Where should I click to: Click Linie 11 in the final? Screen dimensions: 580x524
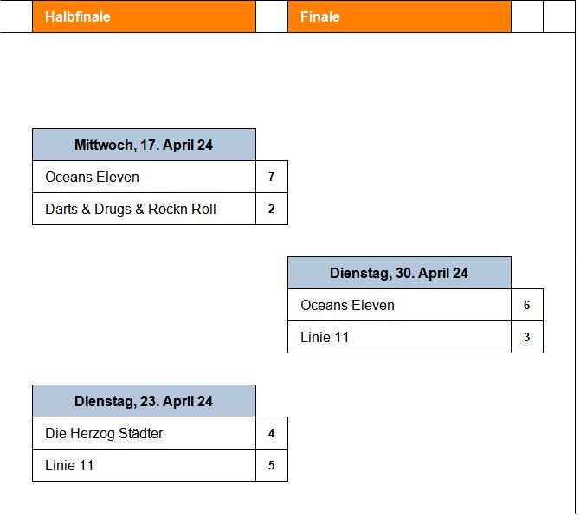tap(399, 337)
